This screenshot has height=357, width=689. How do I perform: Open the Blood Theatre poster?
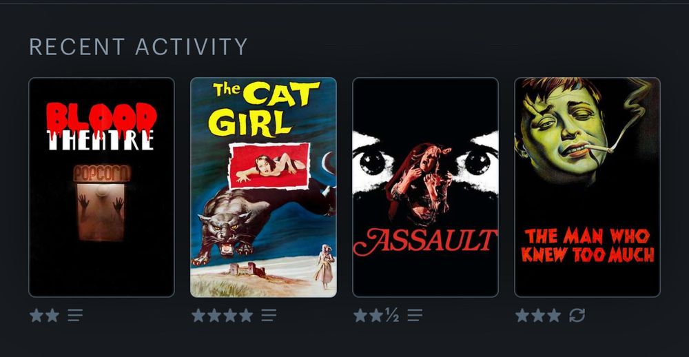point(101,187)
